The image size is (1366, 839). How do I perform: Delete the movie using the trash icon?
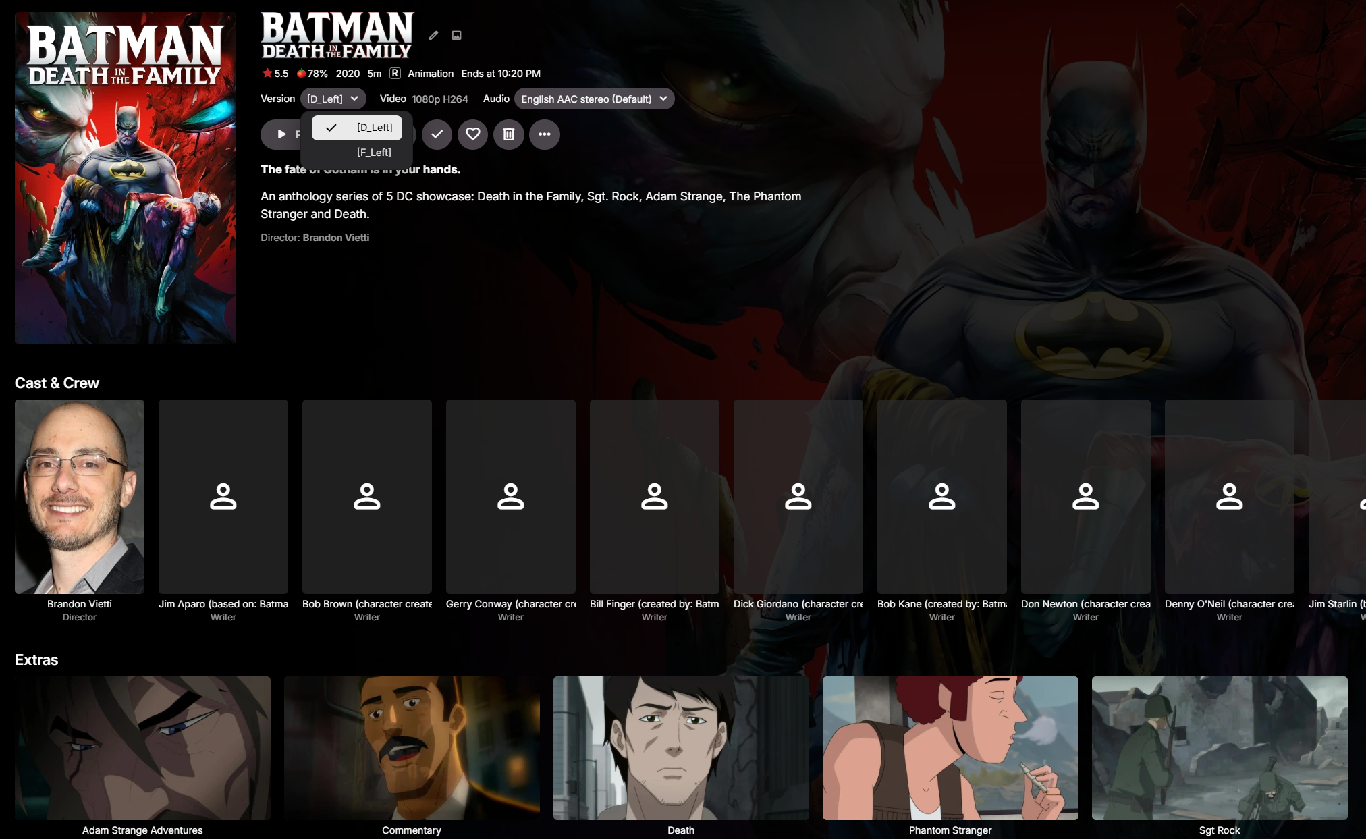tap(509, 134)
